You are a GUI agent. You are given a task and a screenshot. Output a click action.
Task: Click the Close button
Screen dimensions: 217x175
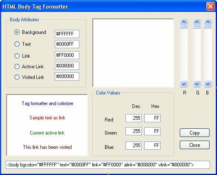point(195,145)
